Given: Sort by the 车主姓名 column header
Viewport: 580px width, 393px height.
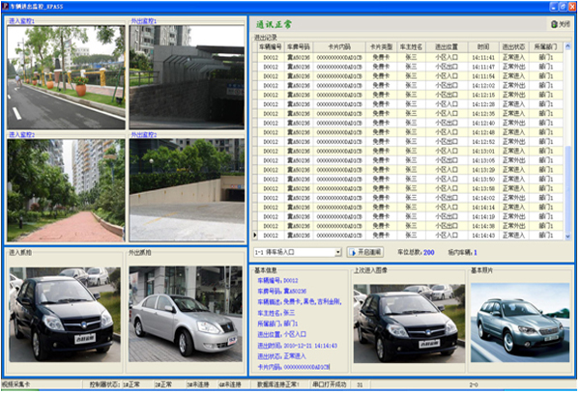Looking at the screenshot, I should pos(411,47).
